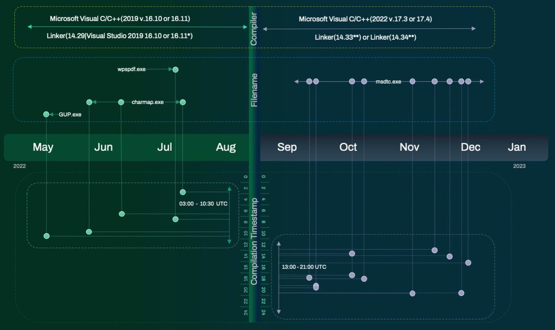
Task: Click the 03:00 - 10:30 UTC range label
Action: 203,203
